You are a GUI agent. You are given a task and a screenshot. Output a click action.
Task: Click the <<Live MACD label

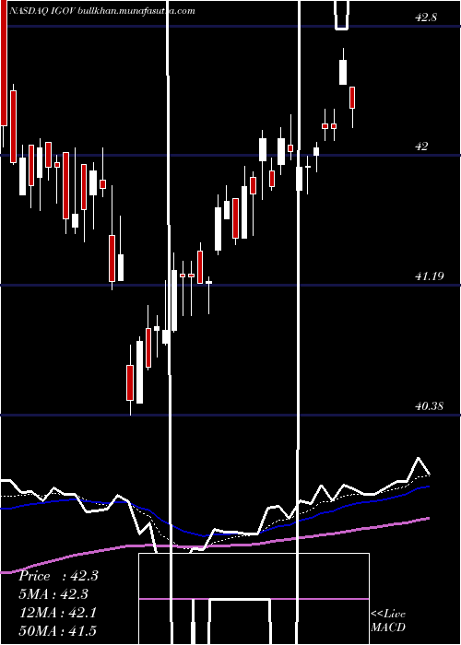pos(388,620)
